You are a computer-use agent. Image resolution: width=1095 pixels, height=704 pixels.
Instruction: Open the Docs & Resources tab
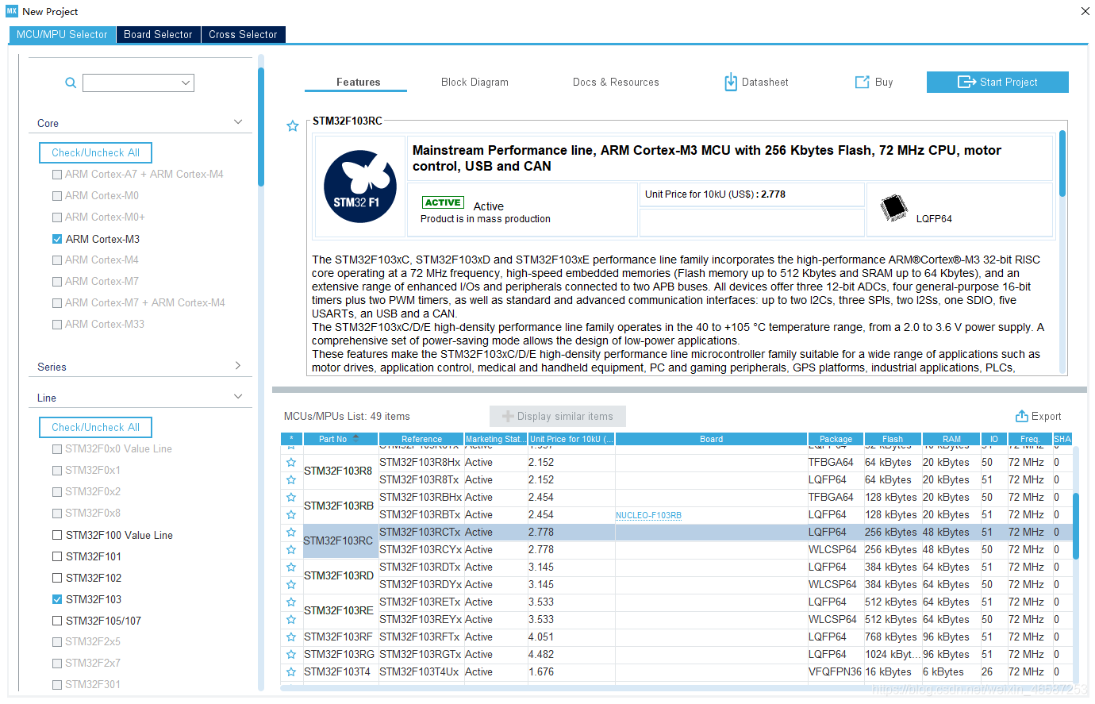tap(616, 82)
